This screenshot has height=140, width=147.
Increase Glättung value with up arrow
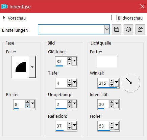coord(69,59)
